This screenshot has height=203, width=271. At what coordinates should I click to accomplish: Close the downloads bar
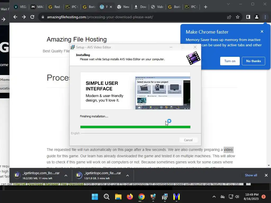tap(266, 175)
